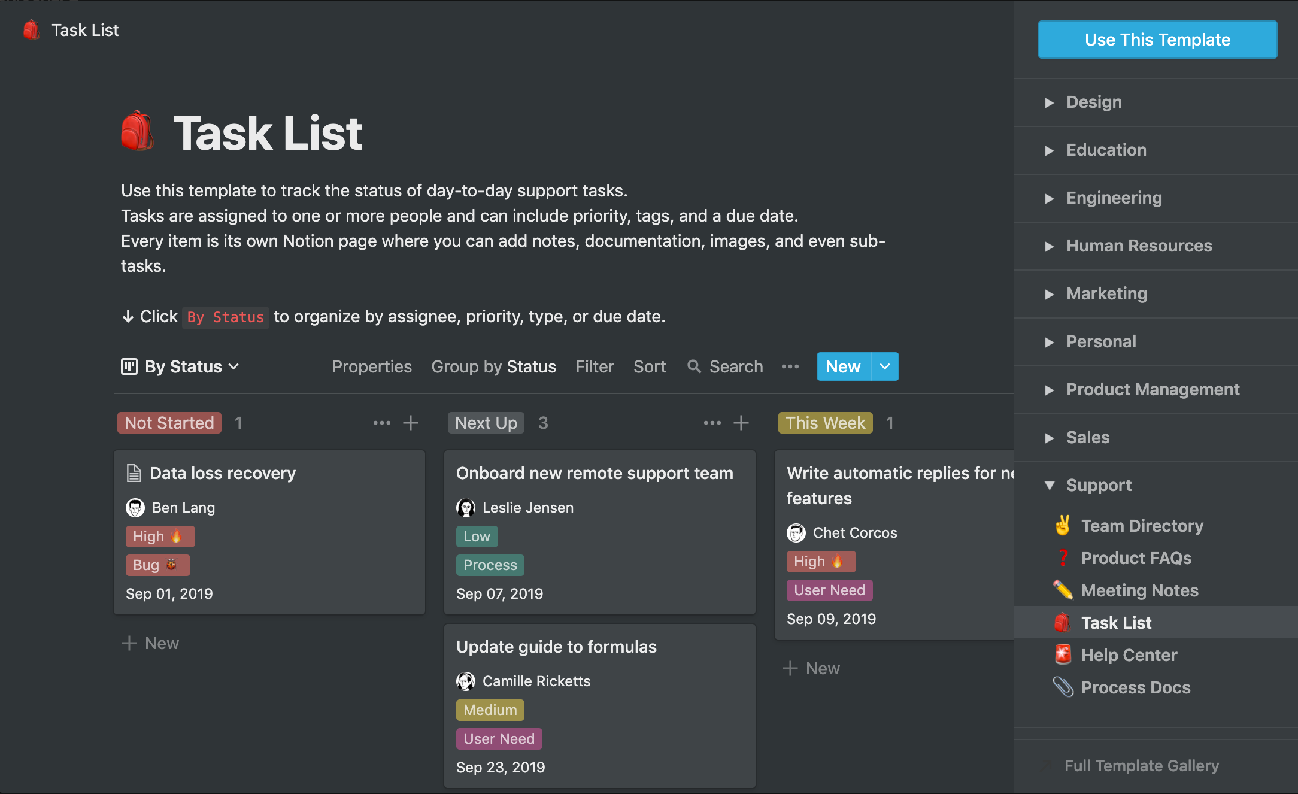Open Group by Status menu

coord(493,366)
